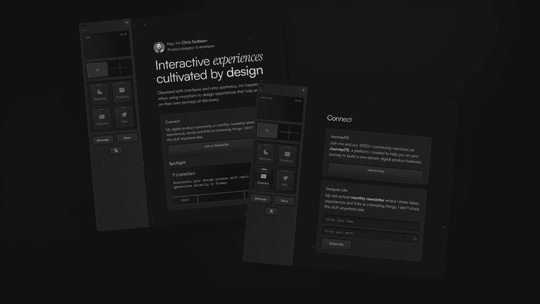
Task: Open Products tile in Connect screen sidebar
Action: (x=286, y=156)
